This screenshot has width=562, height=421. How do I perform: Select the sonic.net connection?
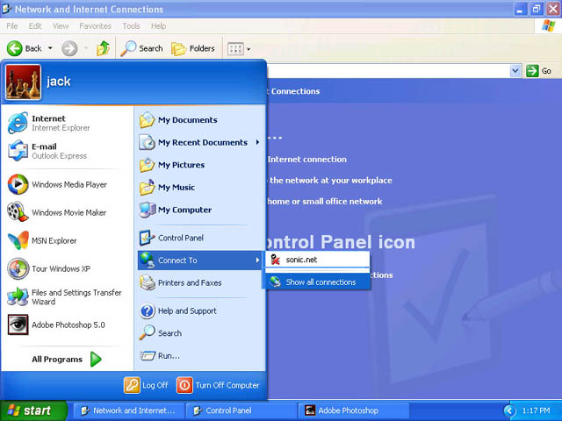point(317,260)
